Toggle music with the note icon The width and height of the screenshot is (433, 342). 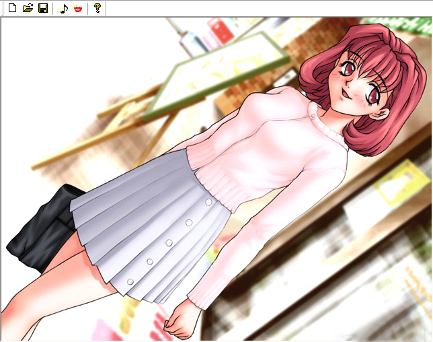click(x=64, y=9)
